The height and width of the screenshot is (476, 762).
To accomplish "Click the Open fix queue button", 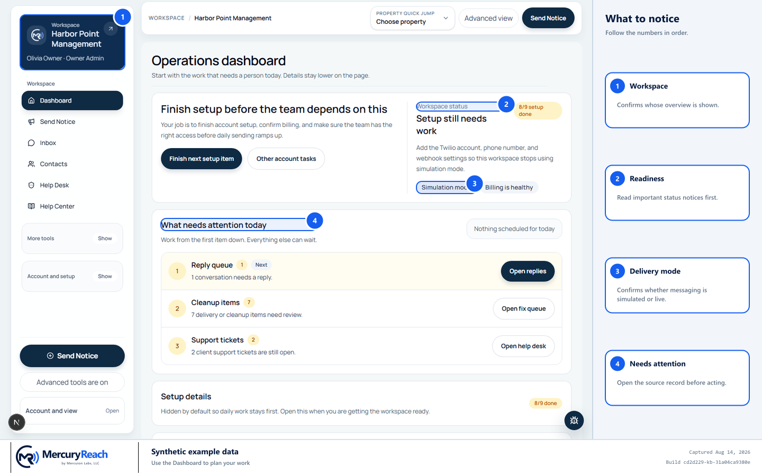I will point(524,309).
